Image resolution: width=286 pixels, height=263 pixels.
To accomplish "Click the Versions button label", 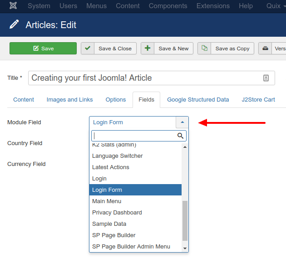I will point(280,49).
